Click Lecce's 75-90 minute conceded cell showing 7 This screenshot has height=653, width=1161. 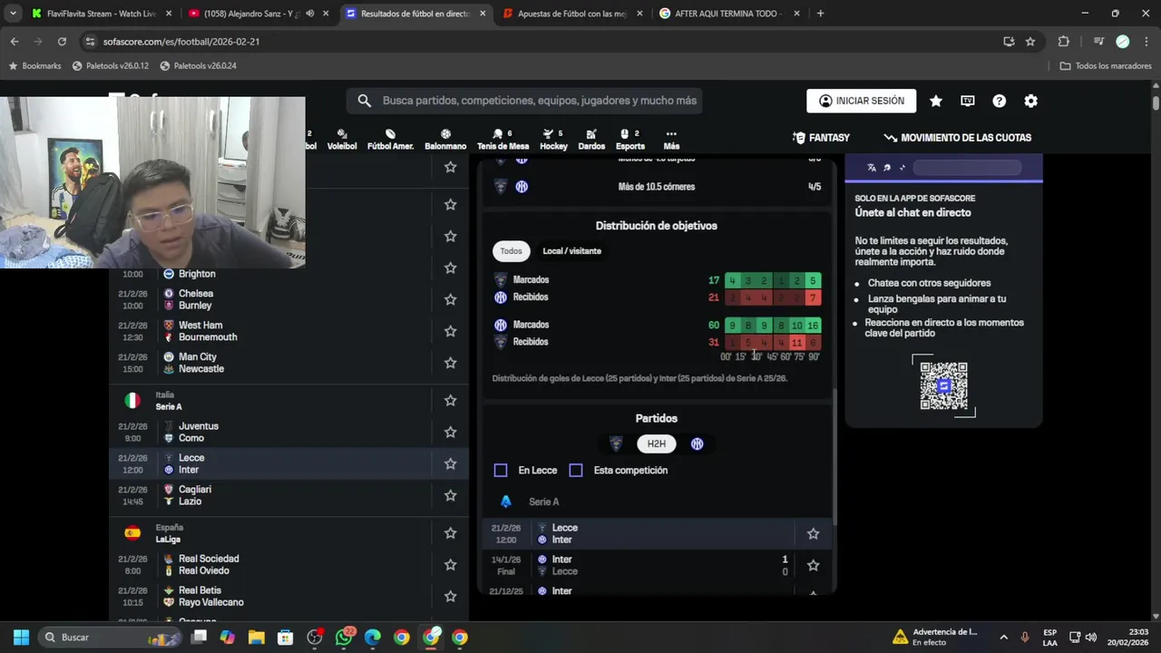[813, 297]
